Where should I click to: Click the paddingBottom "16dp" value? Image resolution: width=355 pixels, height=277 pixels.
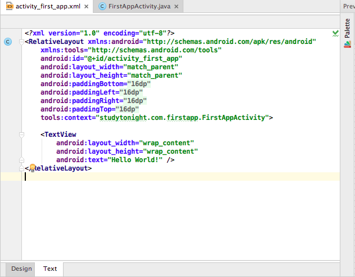pyautogui.click(x=139, y=84)
